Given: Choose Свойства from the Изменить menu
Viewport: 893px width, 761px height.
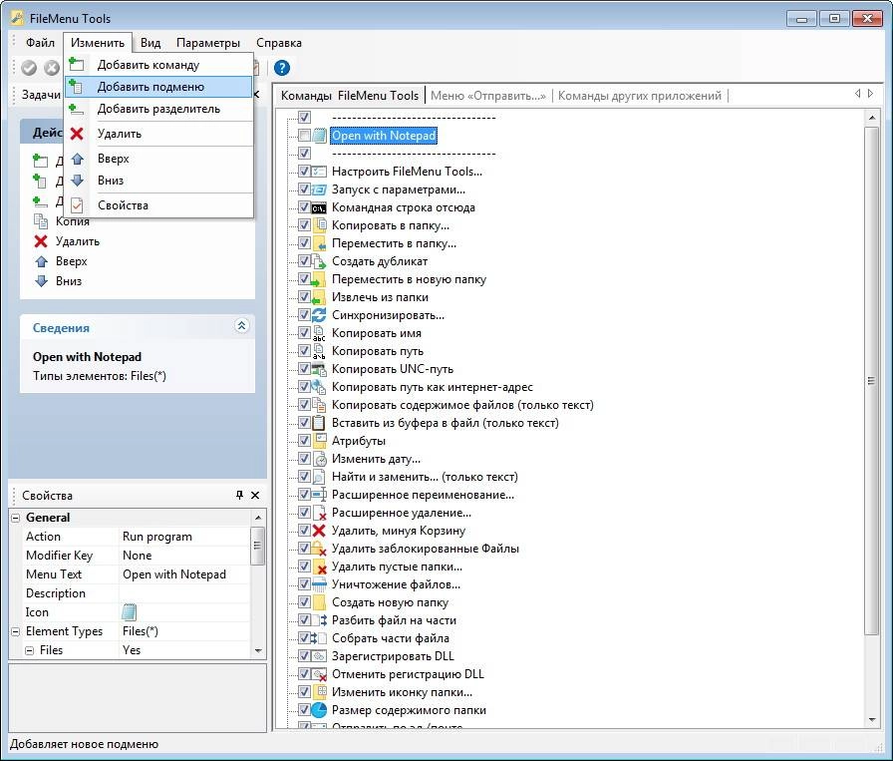Looking at the screenshot, I should click(x=158, y=205).
